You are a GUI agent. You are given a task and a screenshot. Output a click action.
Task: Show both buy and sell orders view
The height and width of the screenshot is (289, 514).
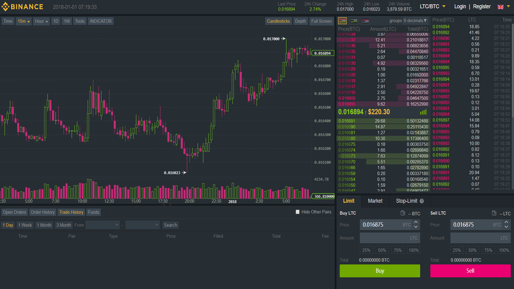point(342,21)
